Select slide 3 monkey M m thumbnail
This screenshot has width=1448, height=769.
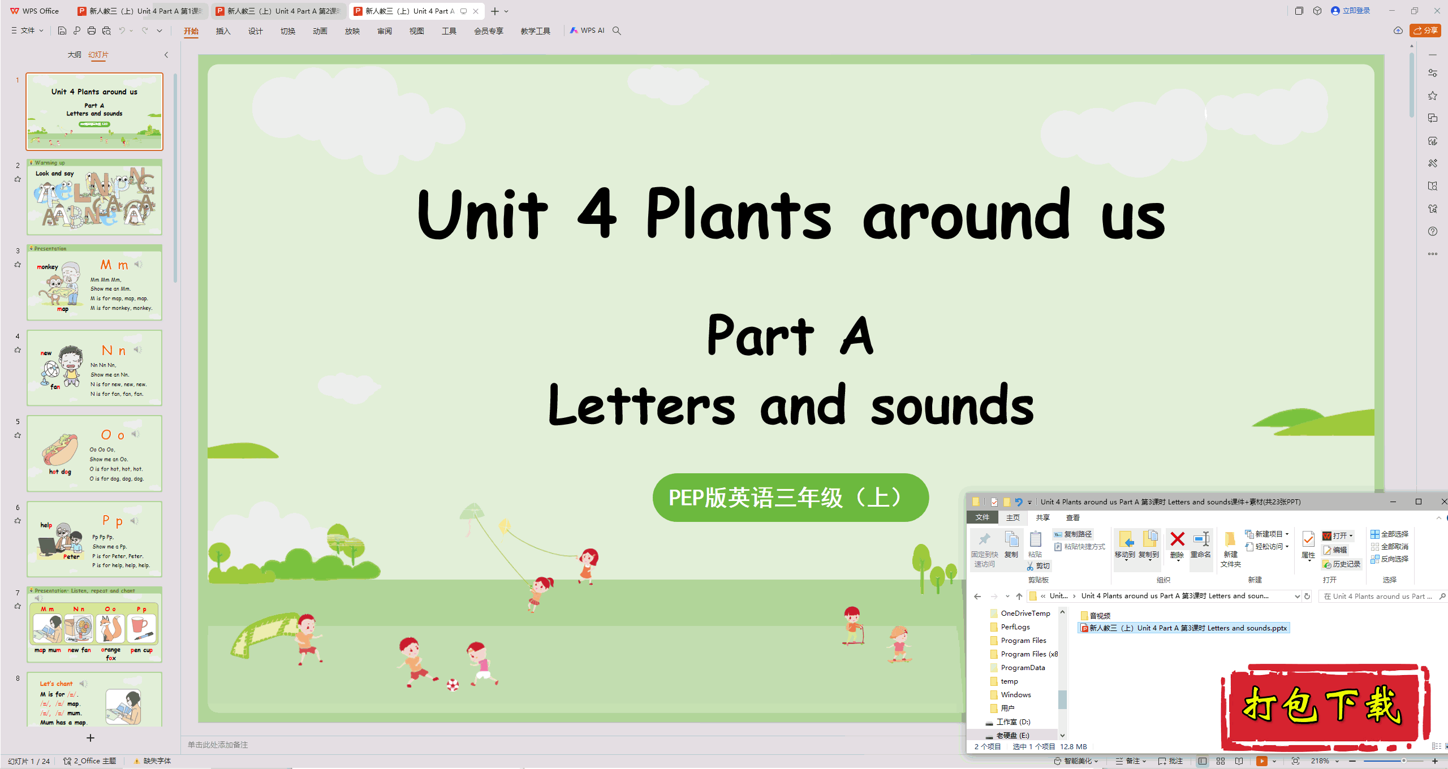point(94,283)
